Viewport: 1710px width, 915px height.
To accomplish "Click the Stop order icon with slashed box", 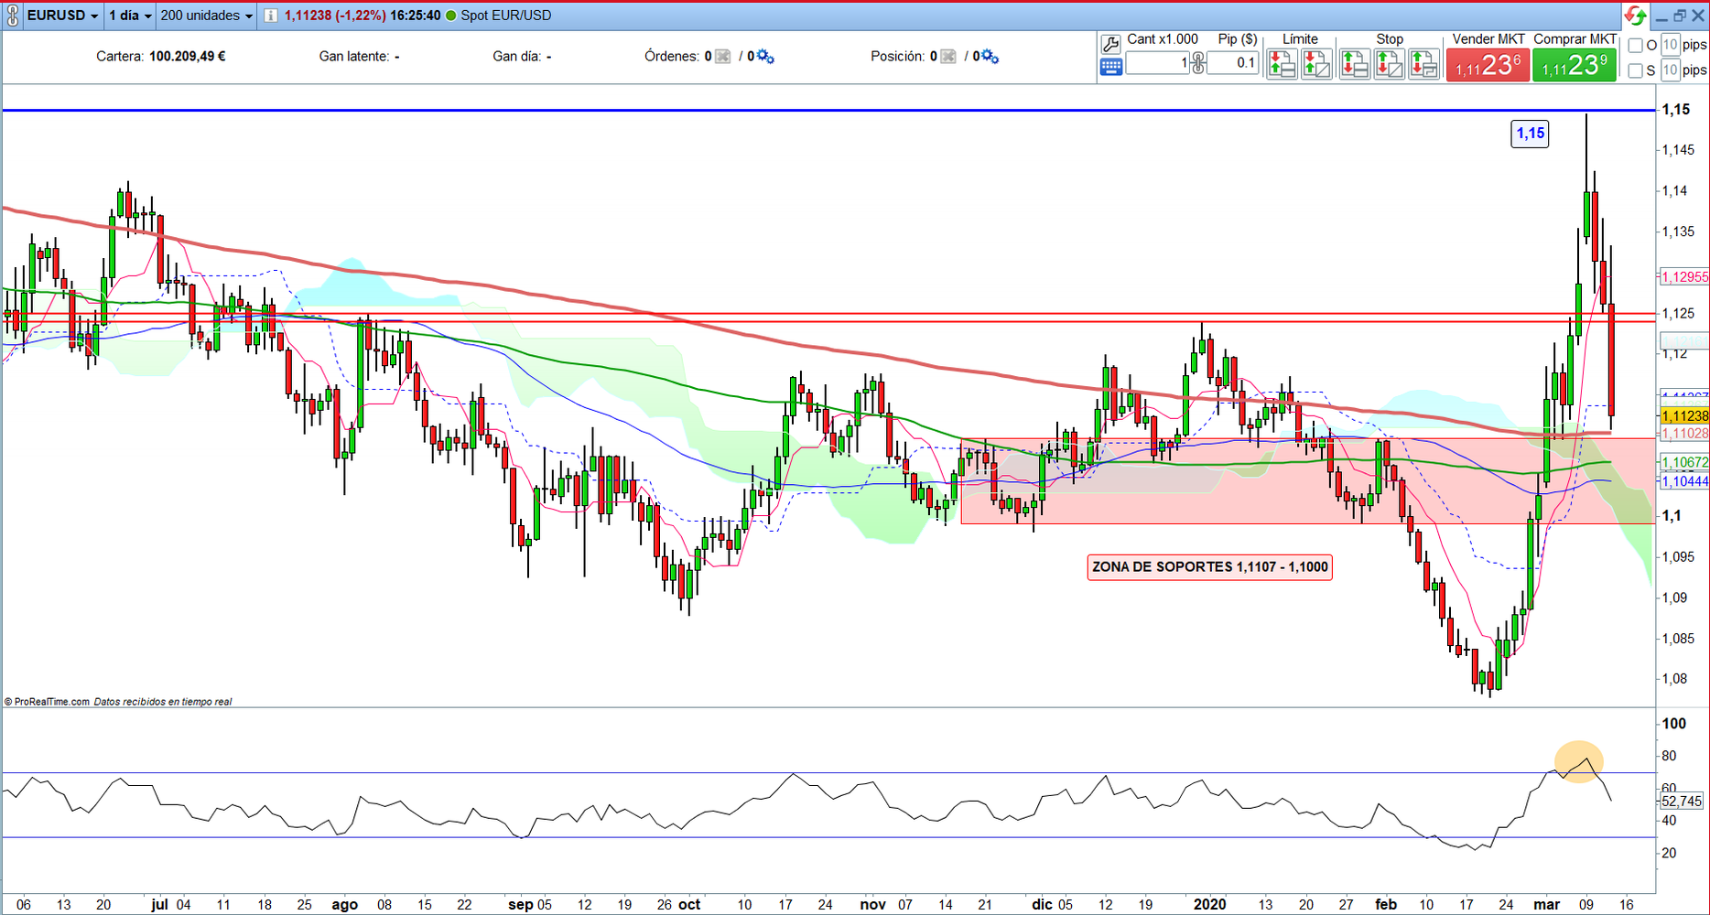I will [1389, 64].
